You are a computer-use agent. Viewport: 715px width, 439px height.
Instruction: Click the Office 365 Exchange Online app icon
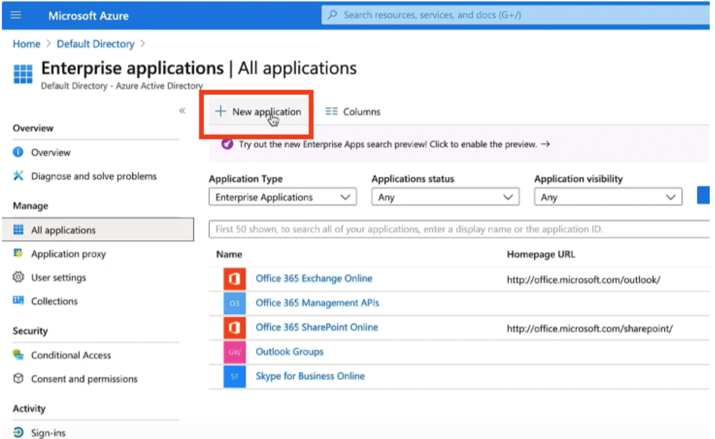[235, 279]
